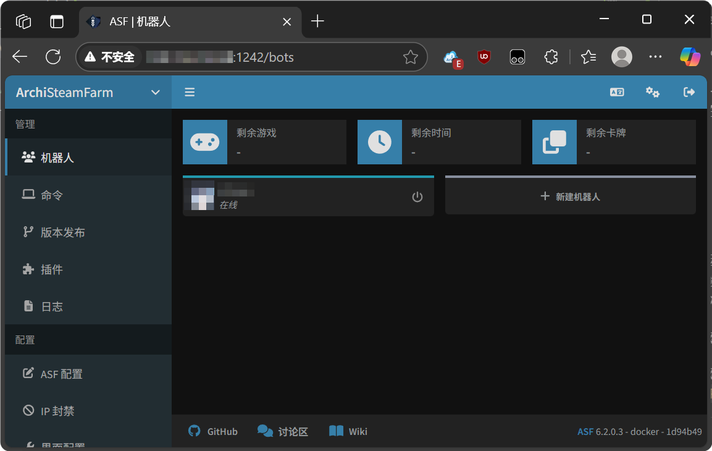712x451 pixels.
Task: Open the uBlock Origin extension icon
Action: [x=484, y=57]
